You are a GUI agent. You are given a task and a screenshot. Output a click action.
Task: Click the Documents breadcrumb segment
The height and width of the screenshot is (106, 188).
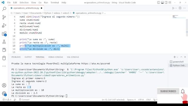pos(36,13)
